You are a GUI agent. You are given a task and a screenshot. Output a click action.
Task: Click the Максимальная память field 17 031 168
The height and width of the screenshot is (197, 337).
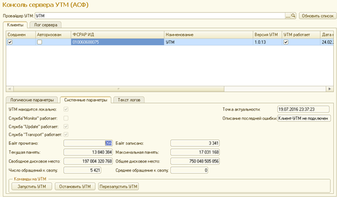[195, 152]
